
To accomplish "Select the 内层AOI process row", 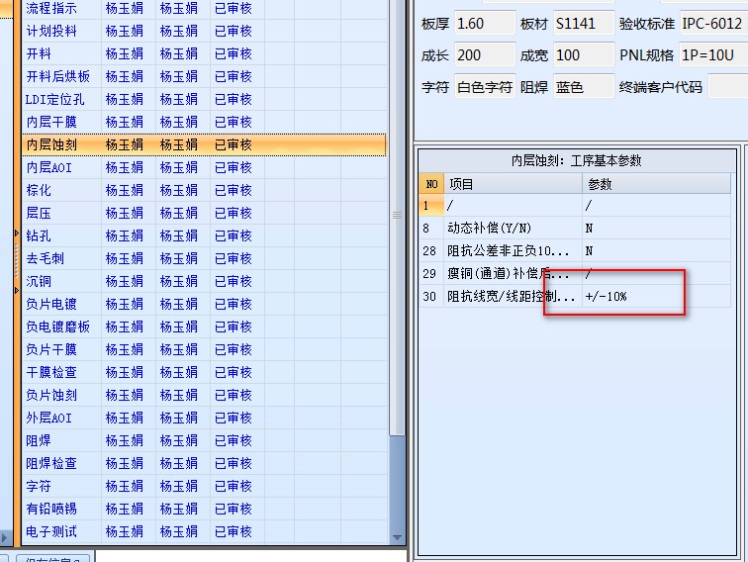I will tap(204, 167).
